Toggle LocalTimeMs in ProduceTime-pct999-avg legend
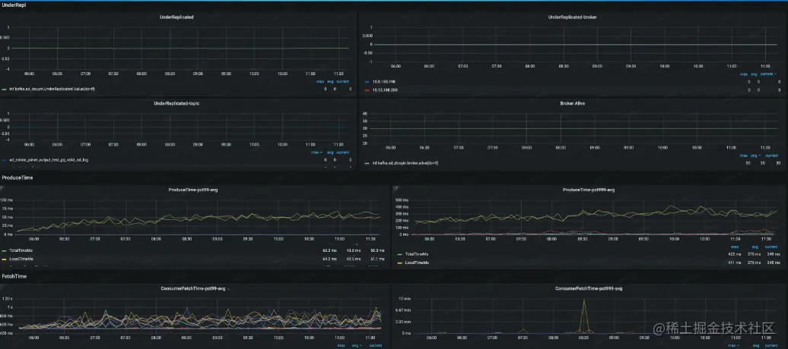Screen dimensions: 788x349 click(x=417, y=263)
